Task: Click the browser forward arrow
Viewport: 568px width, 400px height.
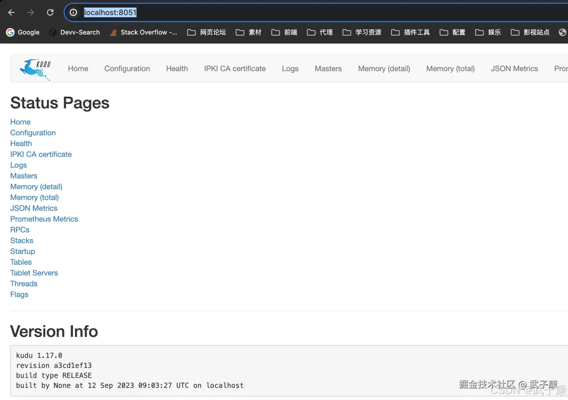Action: [x=31, y=12]
